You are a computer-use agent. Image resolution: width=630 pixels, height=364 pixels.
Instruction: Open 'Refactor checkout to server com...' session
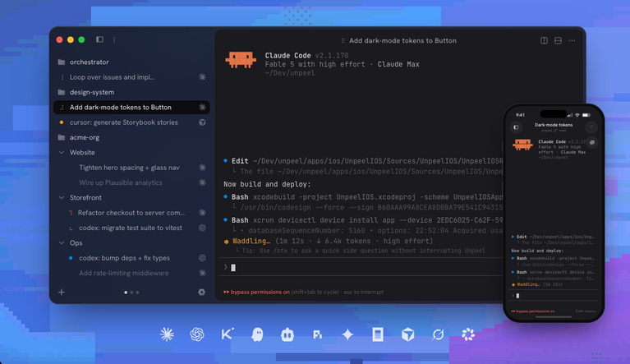(131, 213)
